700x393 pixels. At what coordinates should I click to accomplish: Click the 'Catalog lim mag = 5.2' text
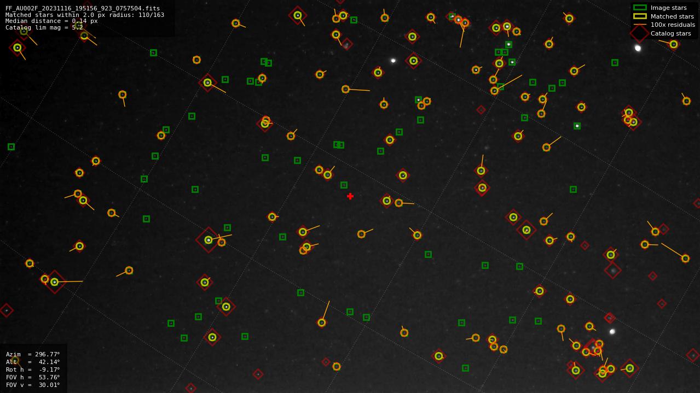44,27
